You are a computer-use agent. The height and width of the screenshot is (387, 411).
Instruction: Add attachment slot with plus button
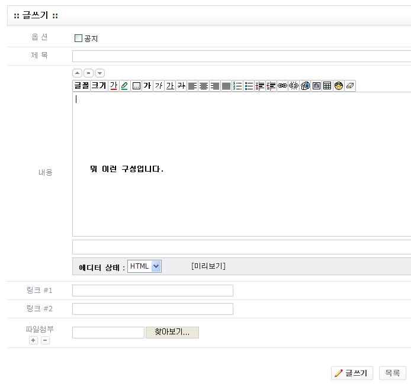tap(33, 340)
